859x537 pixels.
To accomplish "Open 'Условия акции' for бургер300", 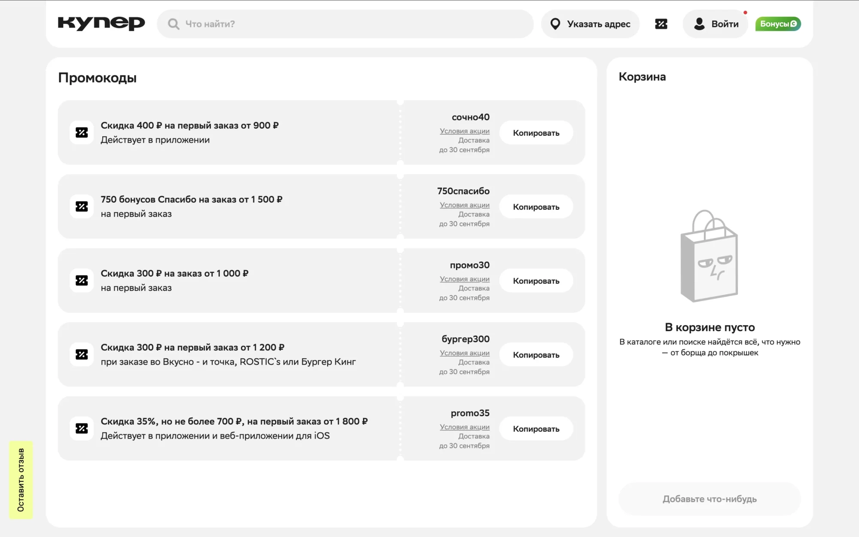I will 465,353.
